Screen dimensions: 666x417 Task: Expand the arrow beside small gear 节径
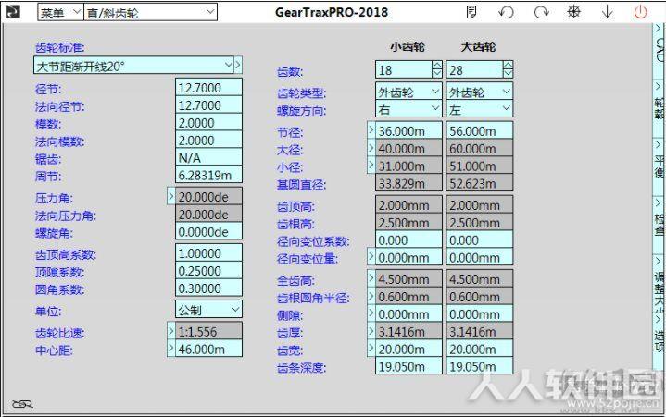point(371,129)
